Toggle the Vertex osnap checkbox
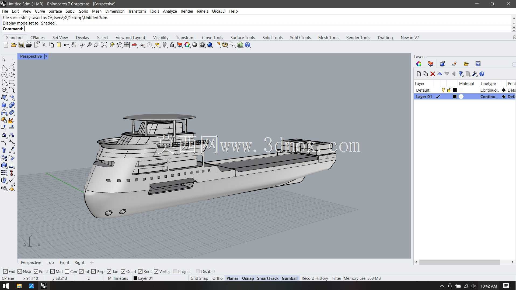The height and width of the screenshot is (290, 516). 156,271
